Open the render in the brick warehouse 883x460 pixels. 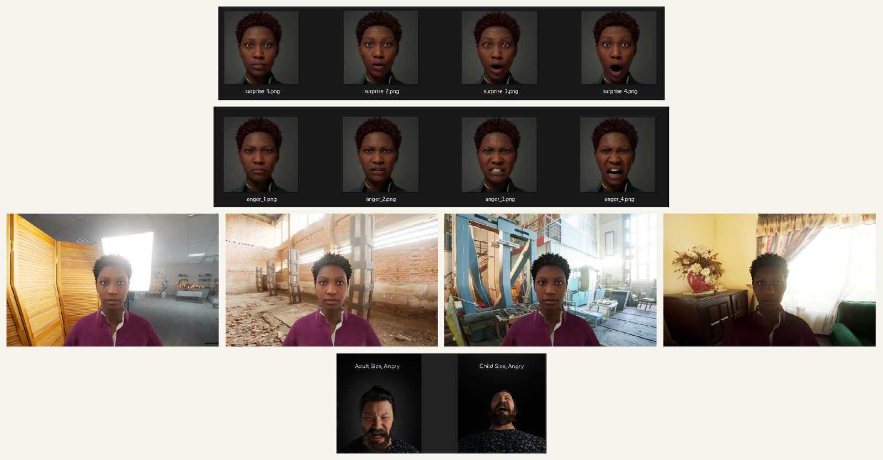(332, 280)
